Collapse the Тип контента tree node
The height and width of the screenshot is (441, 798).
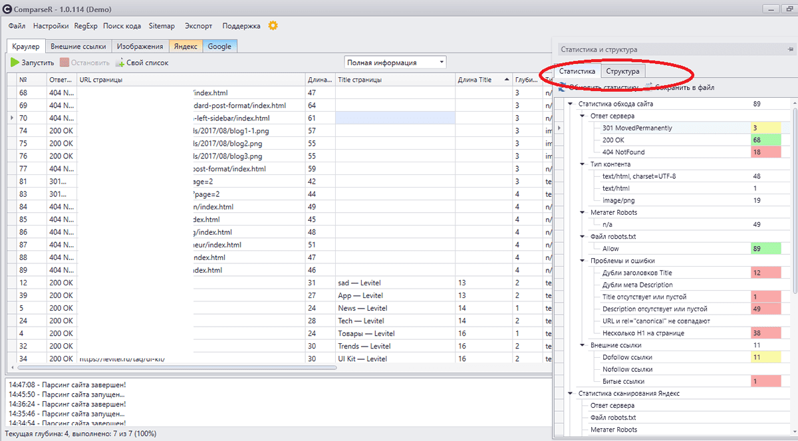click(x=582, y=164)
